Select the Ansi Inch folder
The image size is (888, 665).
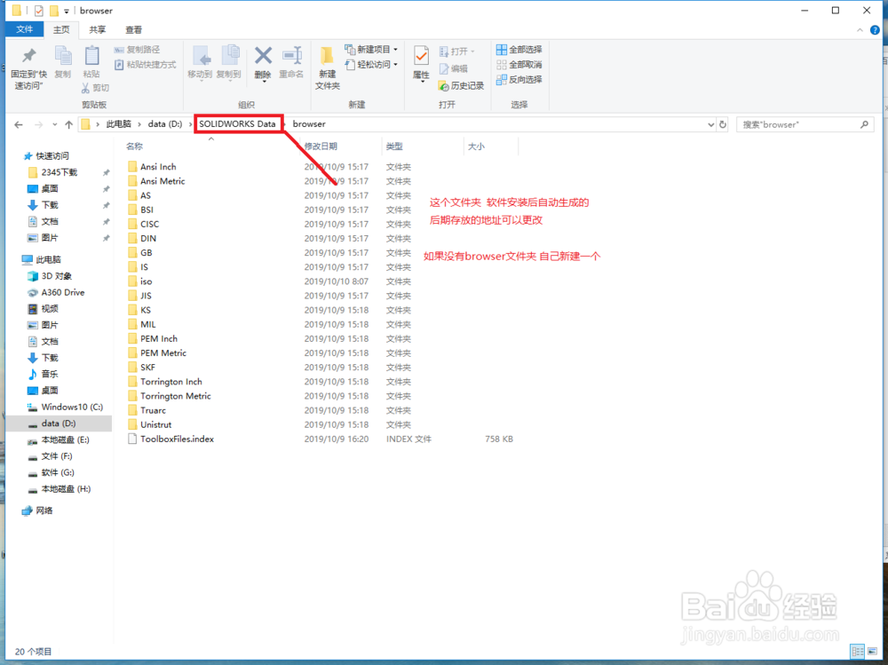point(158,167)
